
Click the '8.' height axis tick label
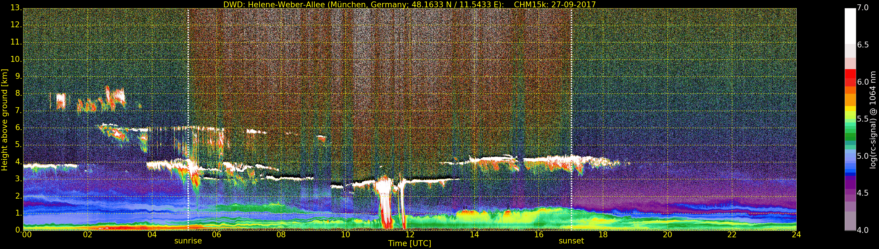[19, 93]
